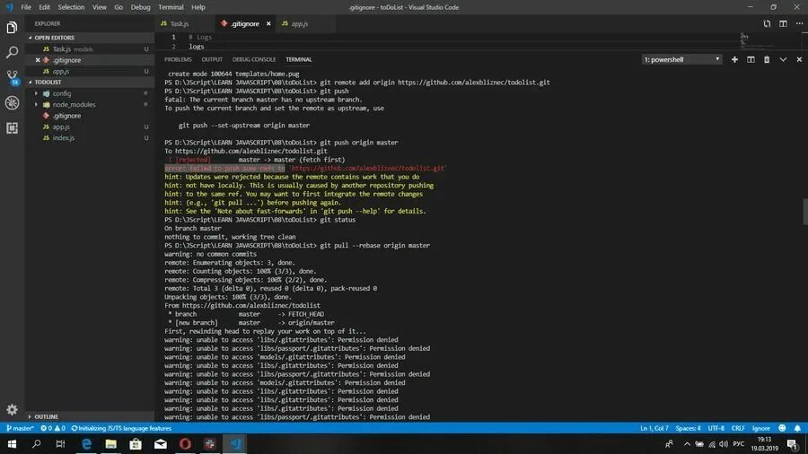The width and height of the screenshot is (808, 454).
Task: Open the Terminal menu
Action: pos(171,7)
